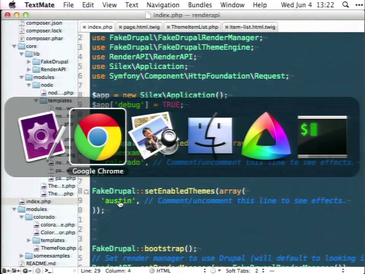Screen dimensions: 365x274
Task: Open the Help menu
Action: click(260, 5)
